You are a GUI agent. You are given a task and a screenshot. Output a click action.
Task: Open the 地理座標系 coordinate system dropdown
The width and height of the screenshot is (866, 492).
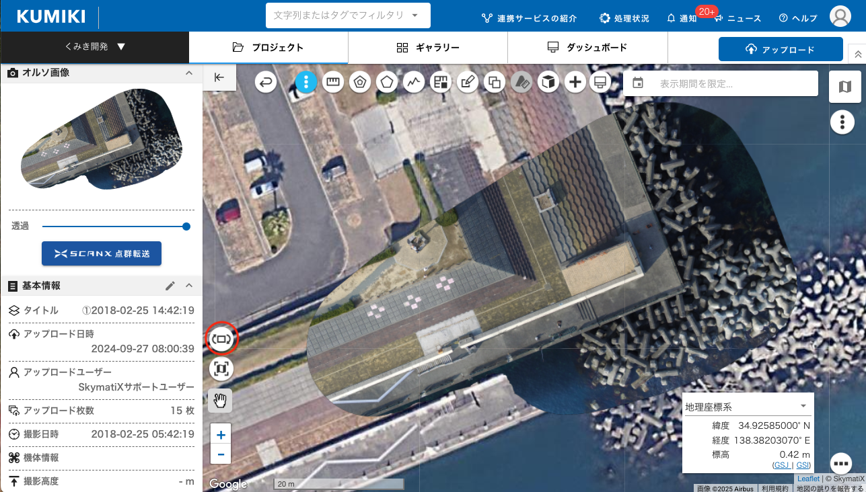coord(747,407)
